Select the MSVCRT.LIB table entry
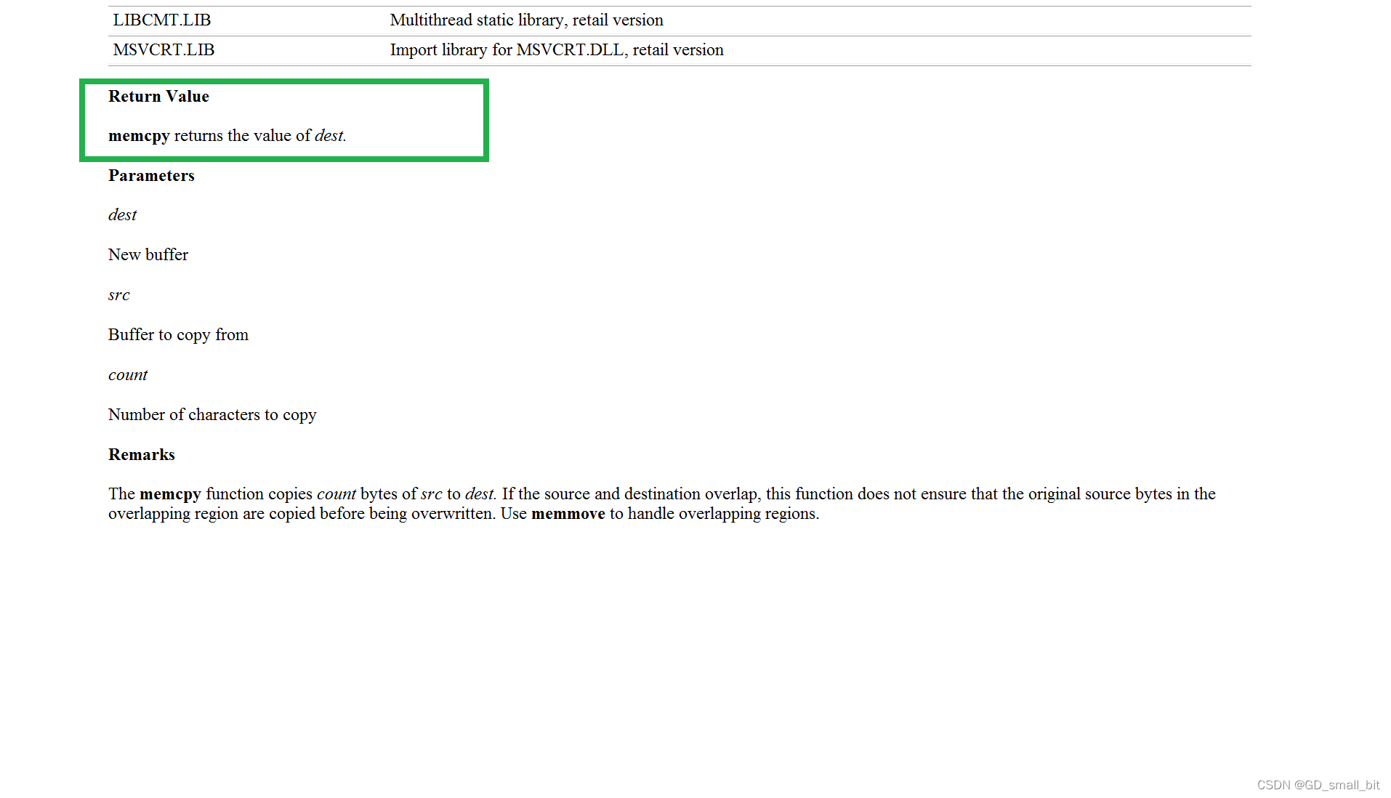 pos(163,49)
